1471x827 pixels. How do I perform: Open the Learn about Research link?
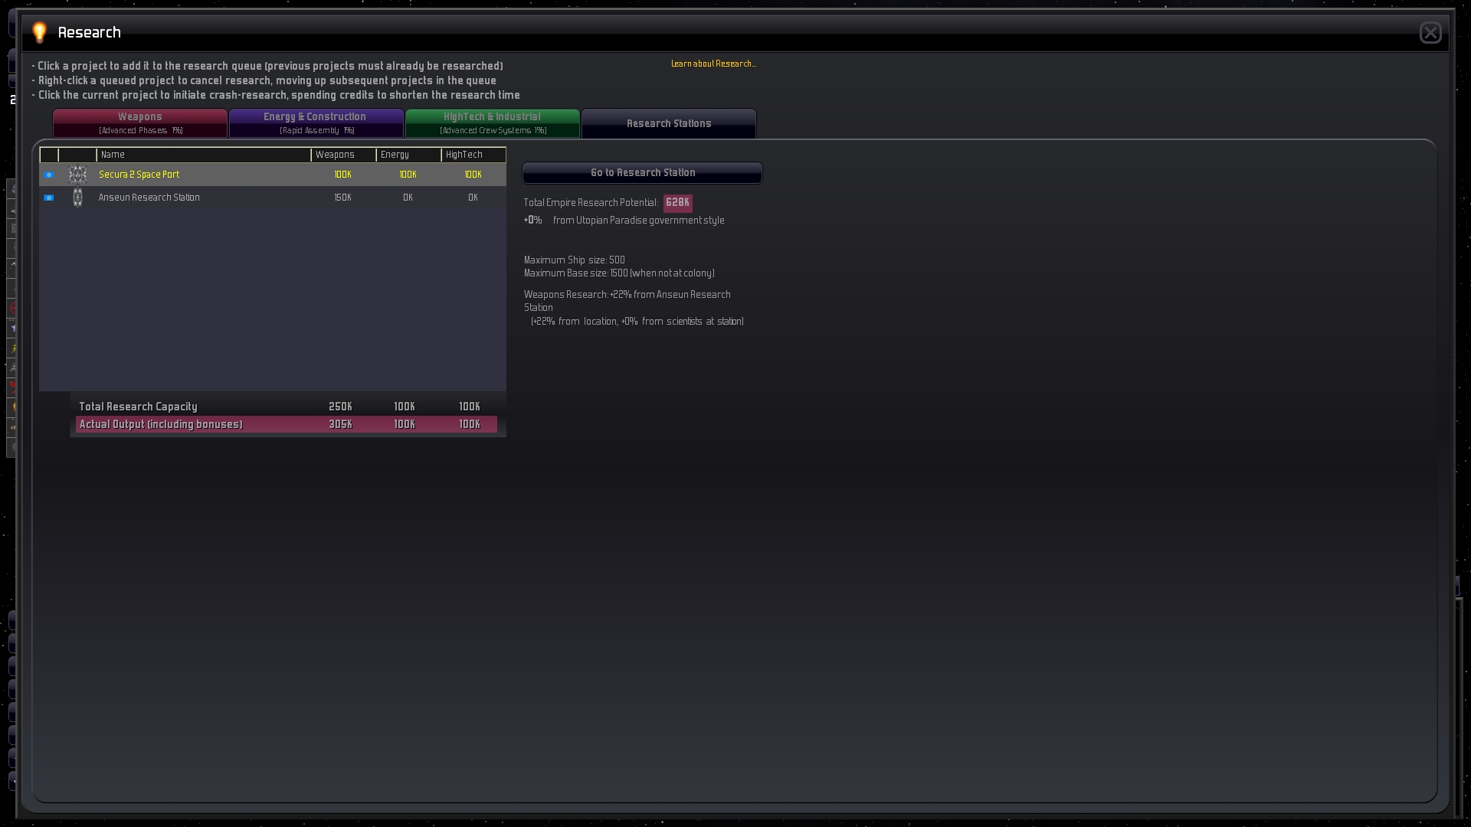(713, 64)
